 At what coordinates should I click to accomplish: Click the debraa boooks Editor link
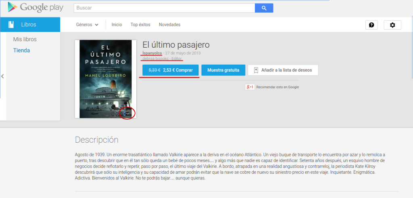pos(162,59)
